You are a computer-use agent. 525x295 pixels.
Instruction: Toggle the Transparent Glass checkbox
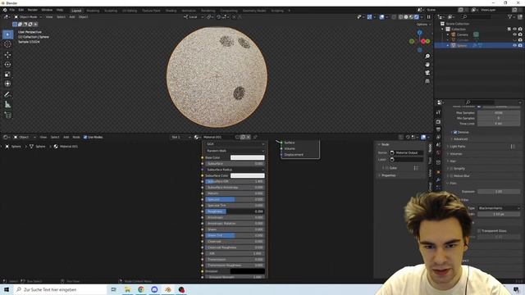(479, 231)
